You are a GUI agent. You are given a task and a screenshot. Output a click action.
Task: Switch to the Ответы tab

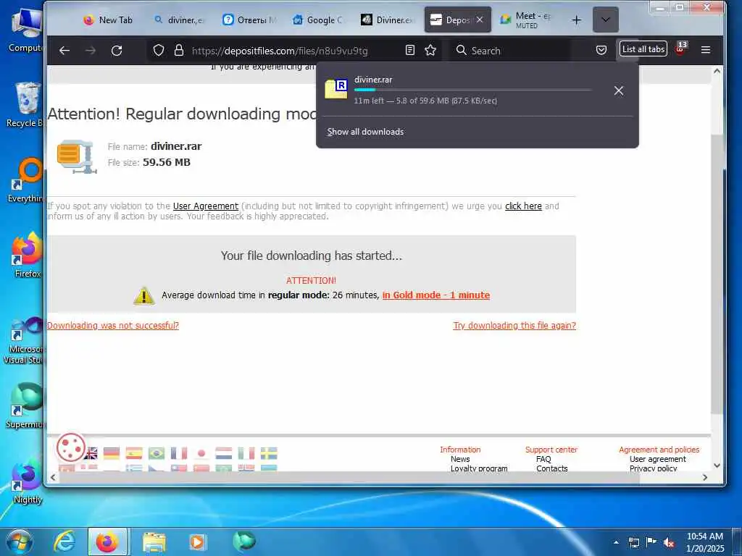point(249,20)
